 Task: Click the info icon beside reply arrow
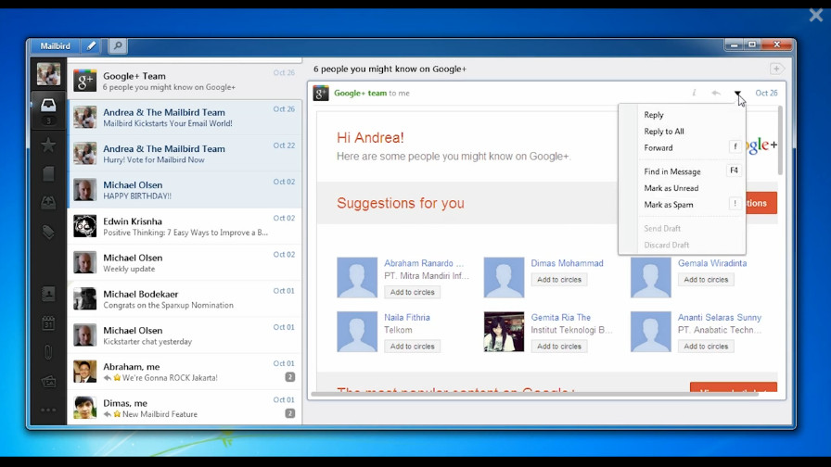pyautogui.click(x=694, y=94)
